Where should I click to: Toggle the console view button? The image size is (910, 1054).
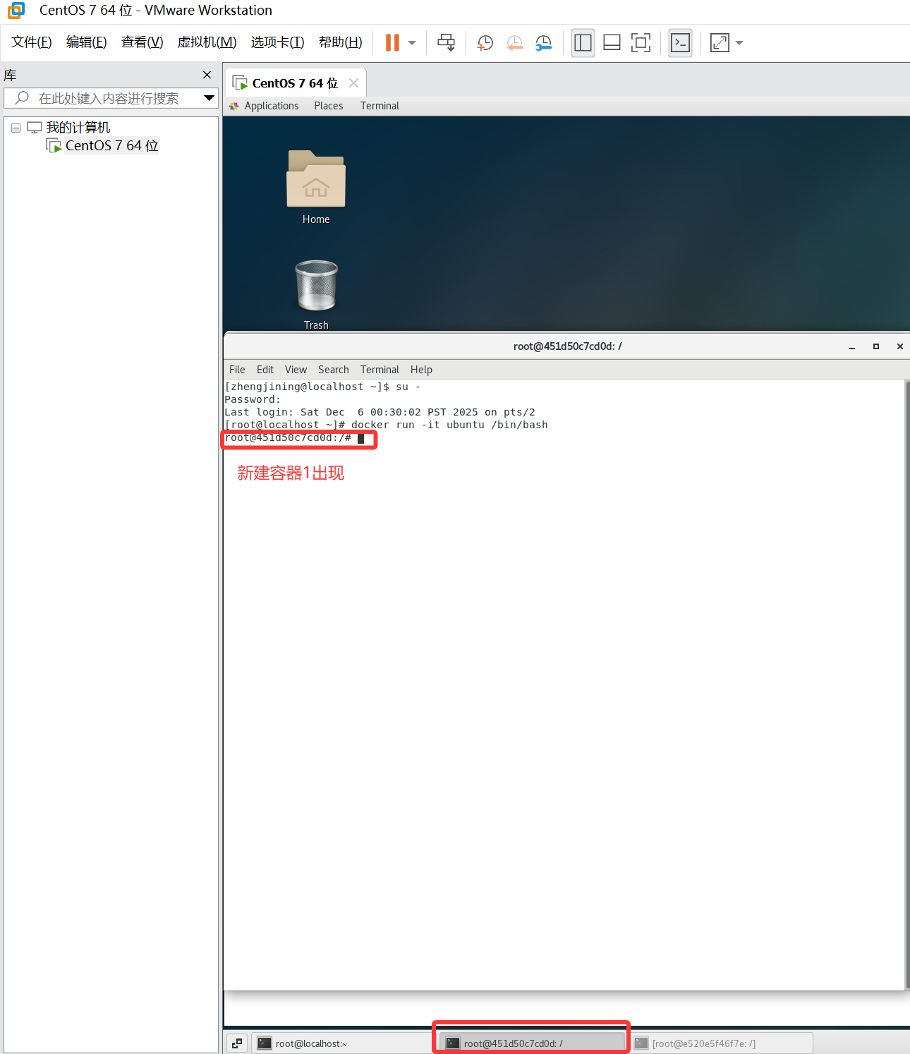point(680,43)
